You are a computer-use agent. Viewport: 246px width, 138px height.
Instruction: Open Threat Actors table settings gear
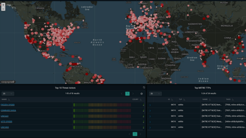141,94
